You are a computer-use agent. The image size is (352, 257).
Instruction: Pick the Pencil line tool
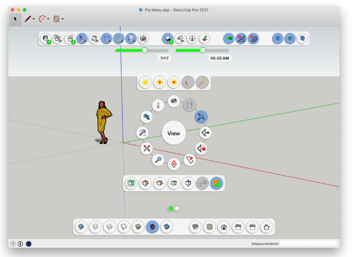[x=28, y=19]
